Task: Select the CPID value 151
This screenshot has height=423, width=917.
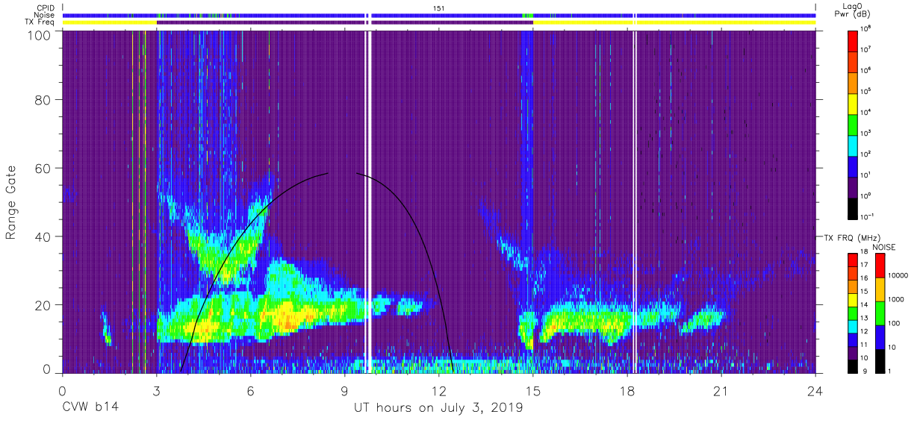Action: (439, 8)
